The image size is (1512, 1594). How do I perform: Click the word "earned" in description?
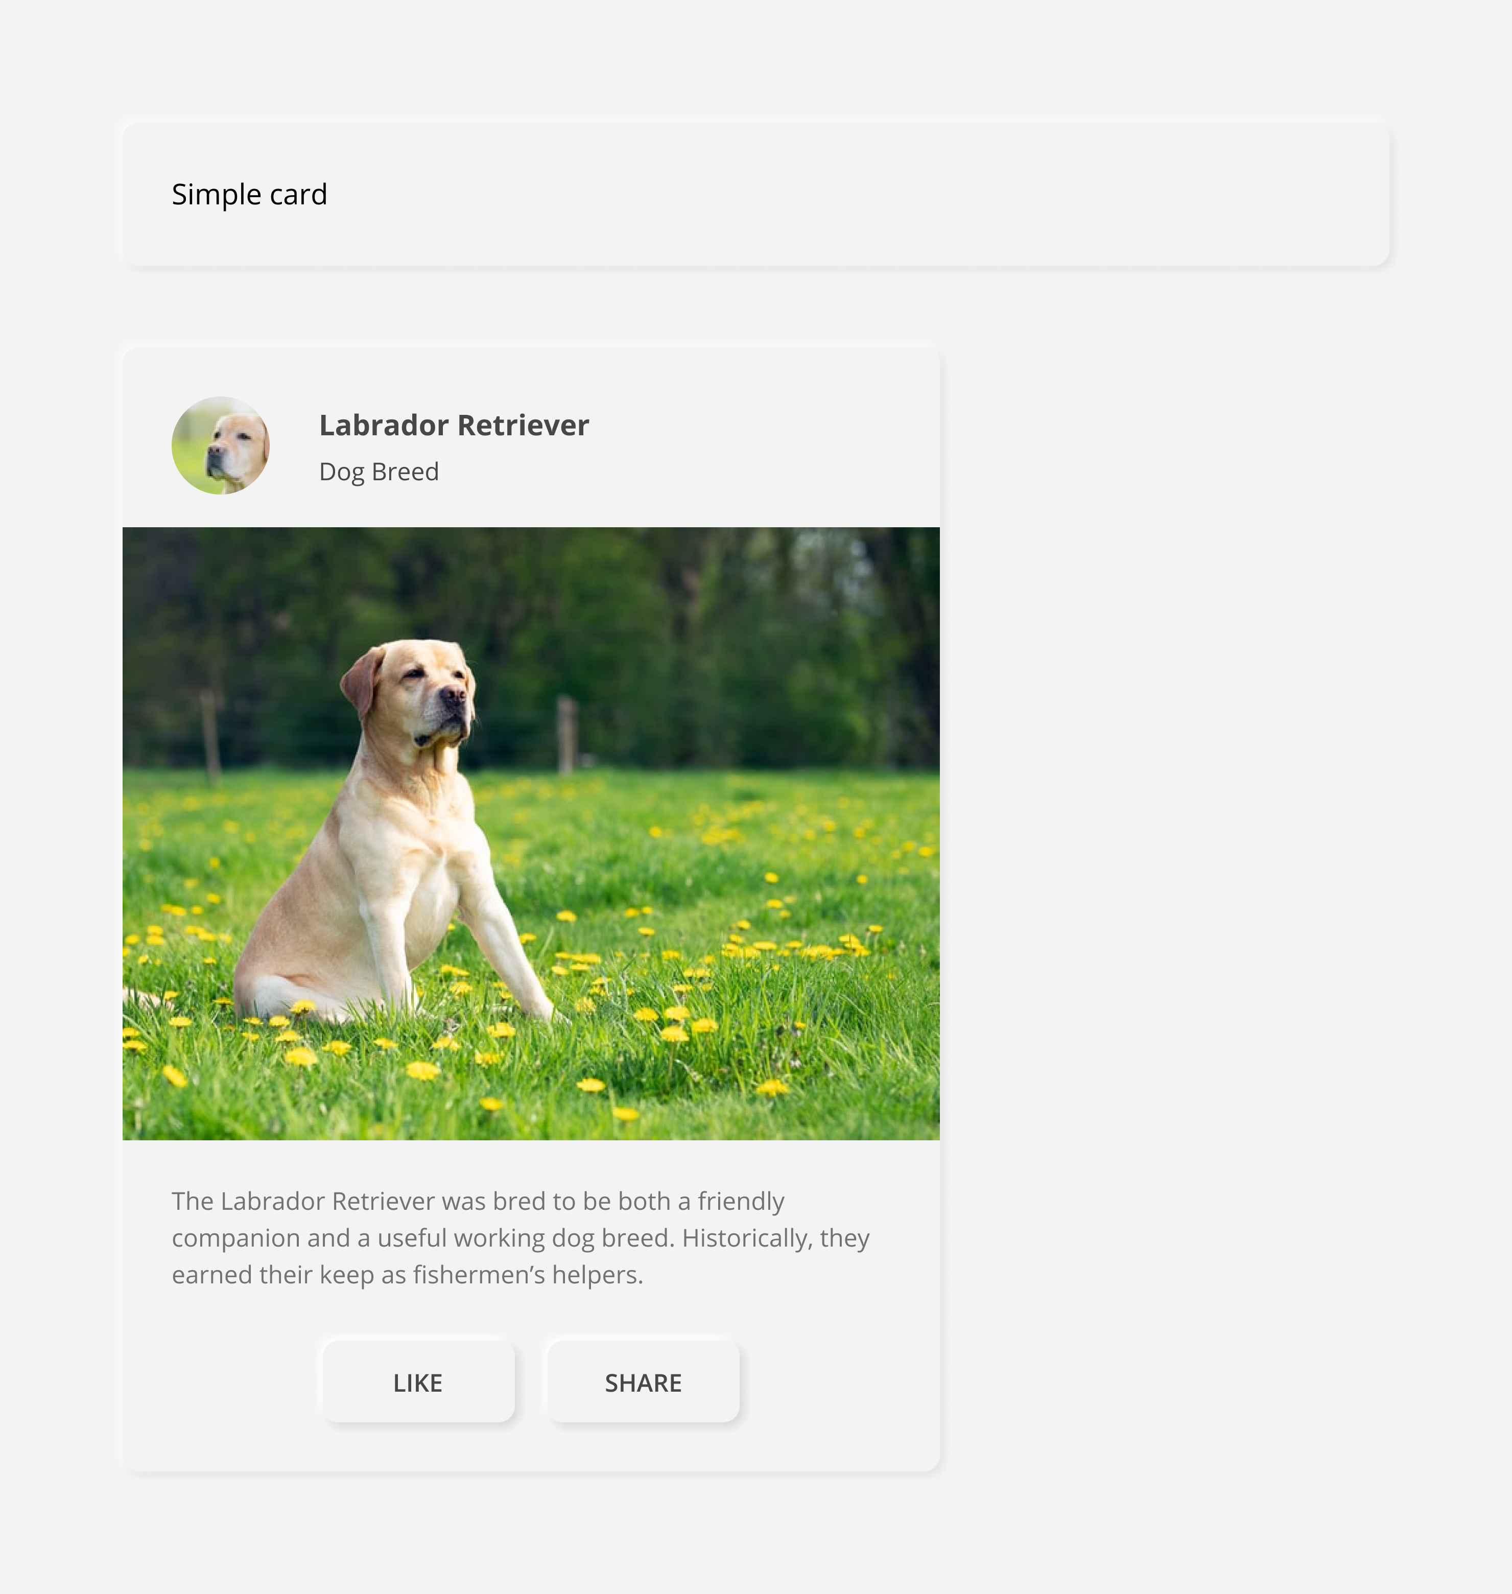(x=211, y=1275)
